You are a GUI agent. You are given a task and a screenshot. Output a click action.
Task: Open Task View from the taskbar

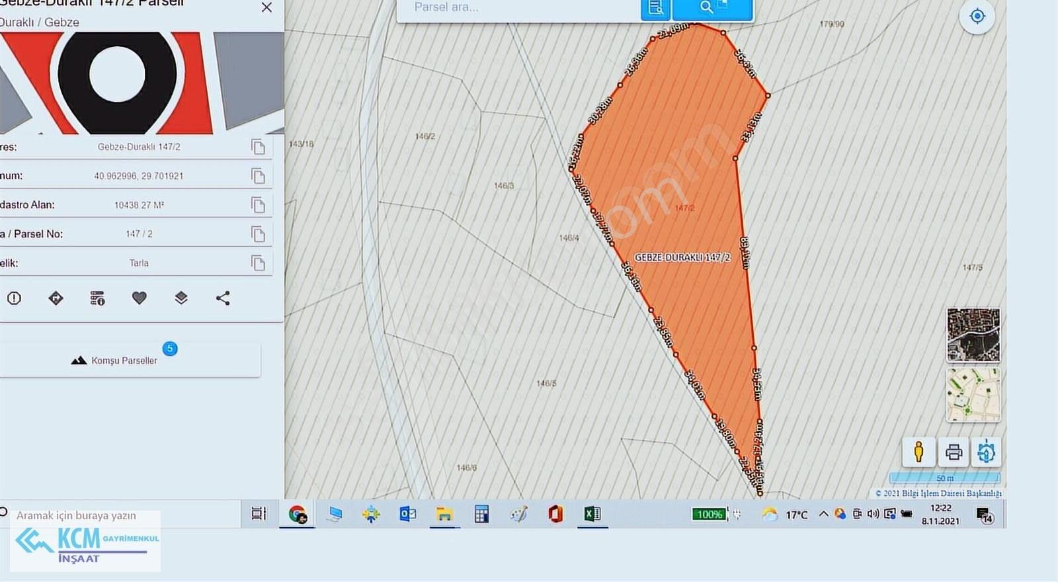coord(259,514)
